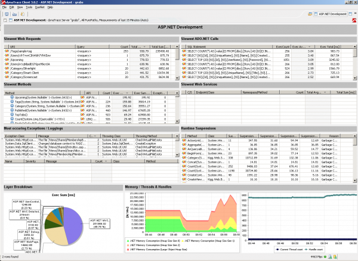Sort Slowest Web Services by Endpoint/Class column

point(218,92)
